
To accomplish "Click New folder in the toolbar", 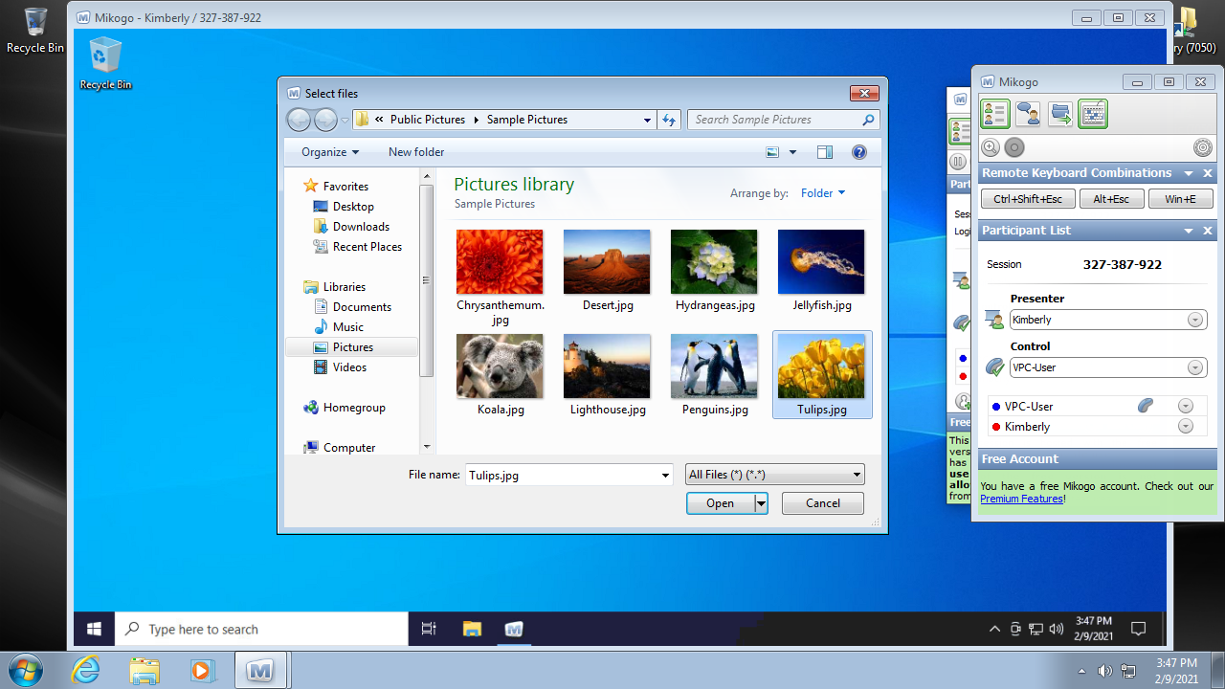I will click(416, 152).
